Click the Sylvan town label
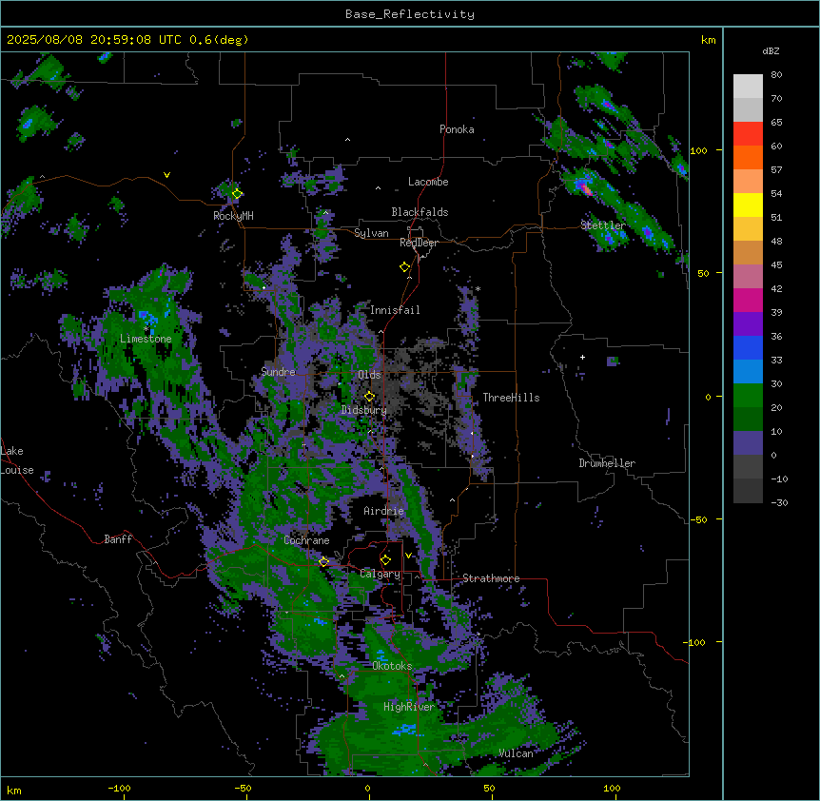Screen dimensions: 820x801 coord(371,233)
